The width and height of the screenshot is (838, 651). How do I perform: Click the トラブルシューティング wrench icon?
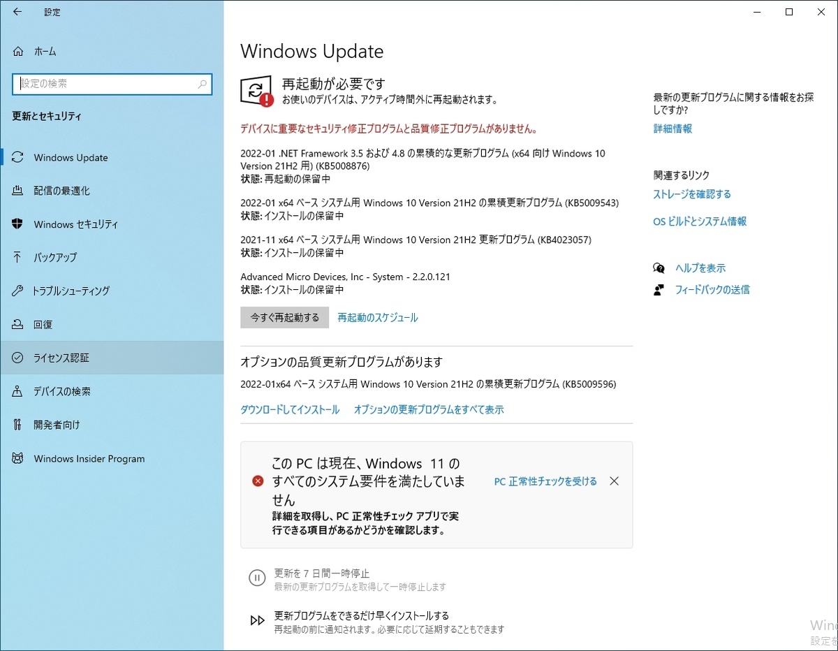18,291
